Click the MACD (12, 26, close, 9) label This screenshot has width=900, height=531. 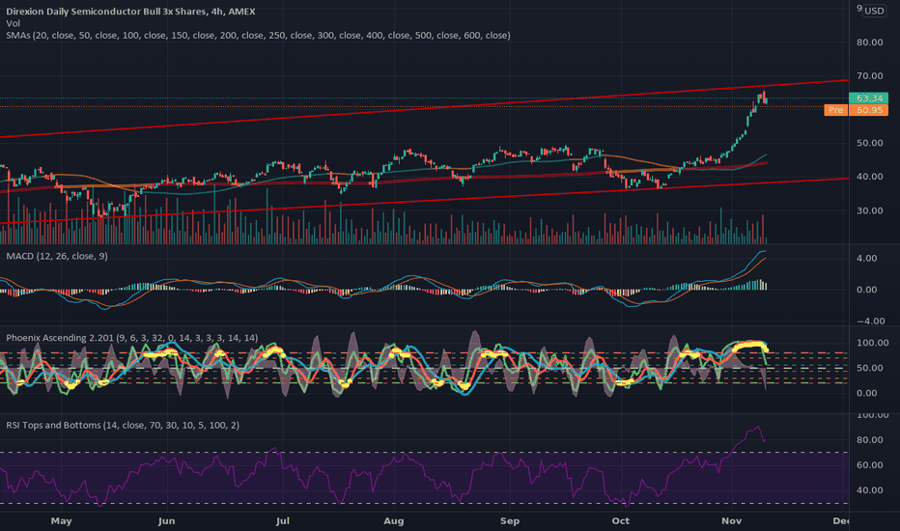[x=56, y=256]
